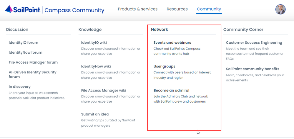Open the Products & services menu

(x=137, y=9)
